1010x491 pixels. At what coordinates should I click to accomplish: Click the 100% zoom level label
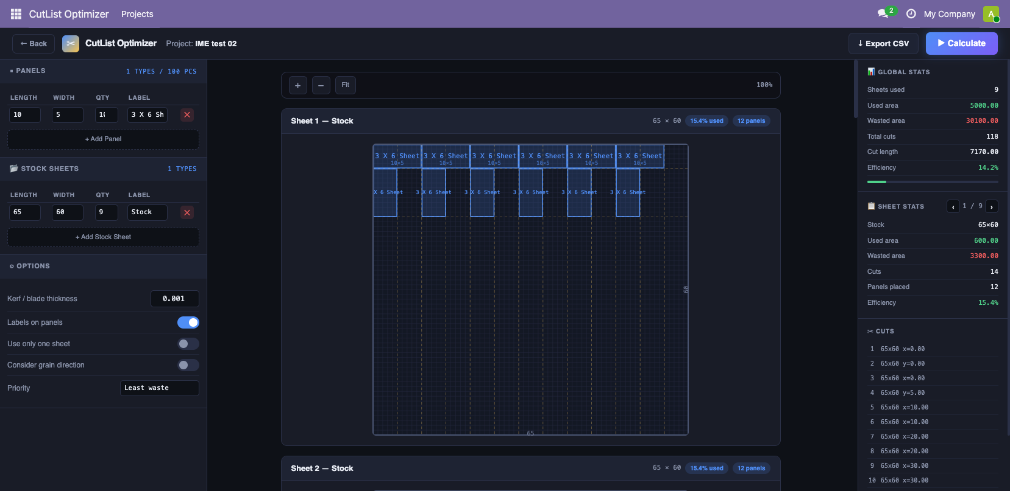(764, 85)
